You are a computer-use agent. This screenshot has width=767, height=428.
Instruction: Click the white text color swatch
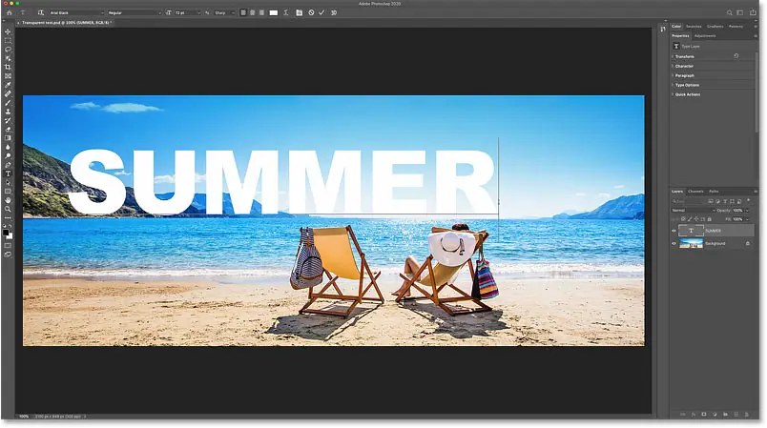pyautogui.click(x=274, y=12)
